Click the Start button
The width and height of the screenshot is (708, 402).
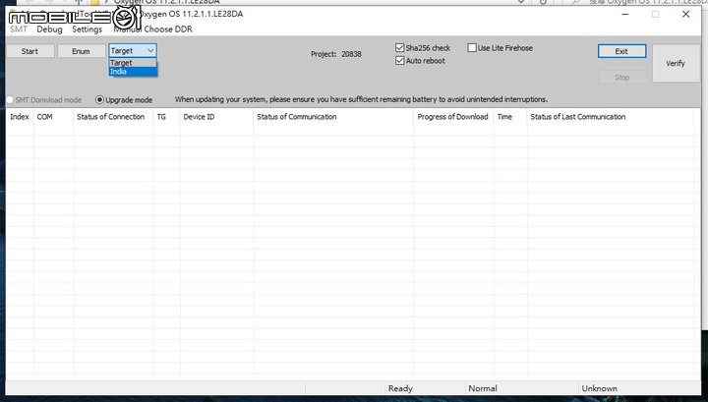29,51
